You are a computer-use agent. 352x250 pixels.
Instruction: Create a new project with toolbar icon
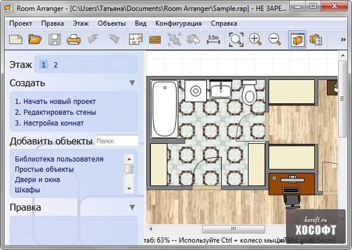(16, 40)
